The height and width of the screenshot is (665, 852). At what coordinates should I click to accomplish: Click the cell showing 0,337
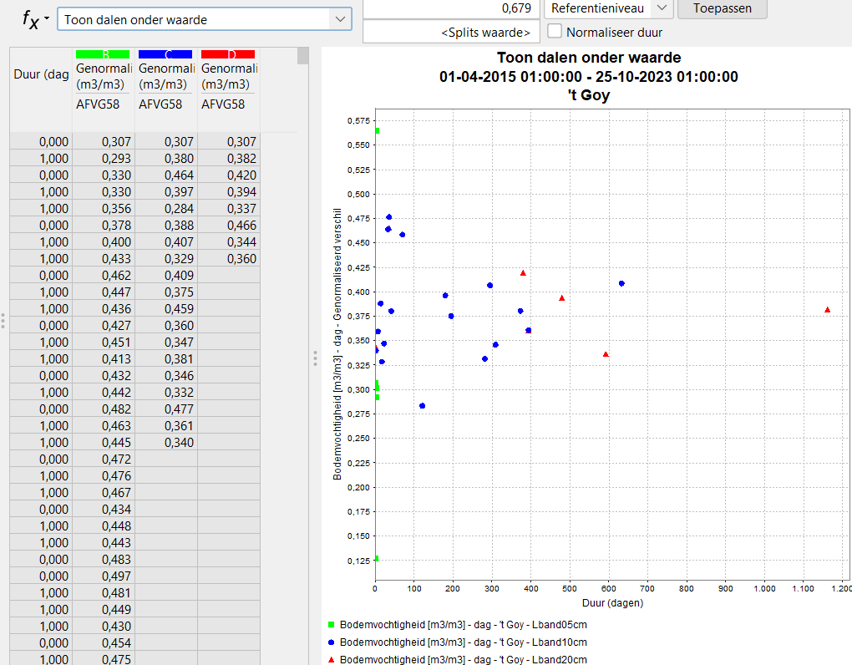(x=228, y=209)
